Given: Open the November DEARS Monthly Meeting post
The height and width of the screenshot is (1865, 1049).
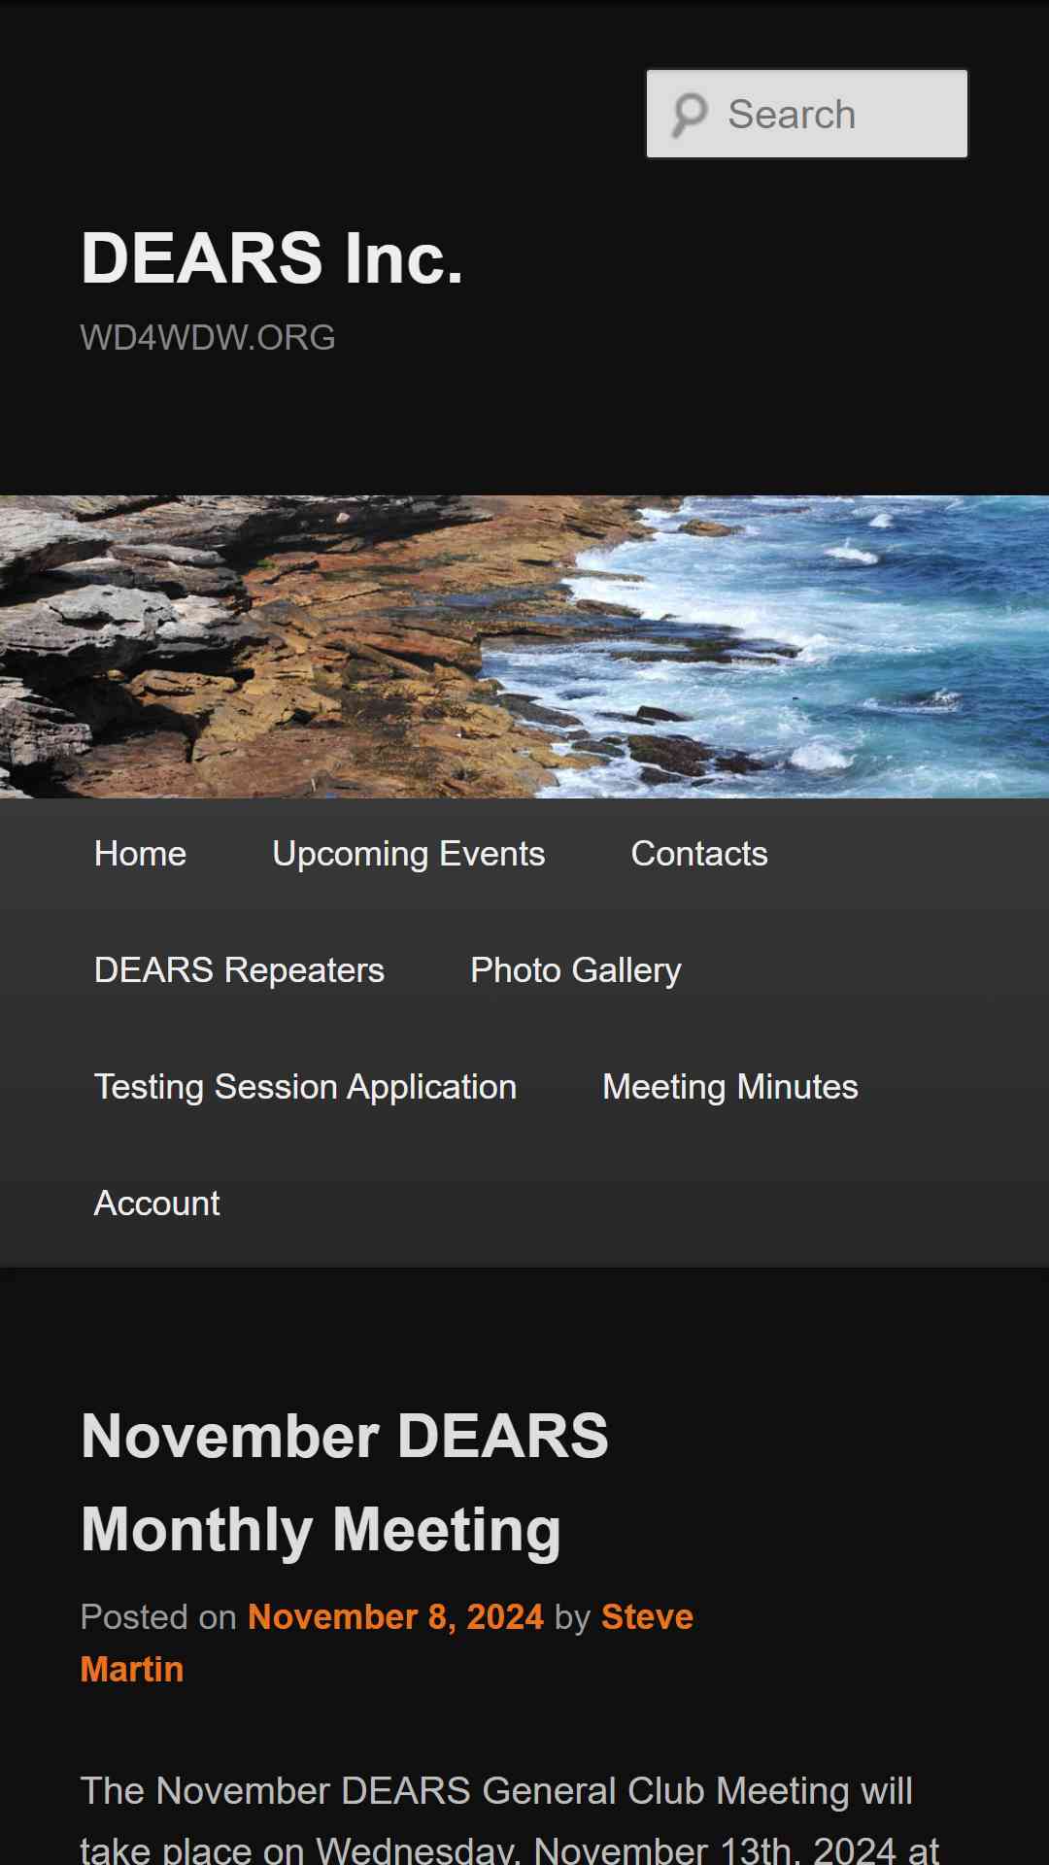Looking at the screenshot, I should (x=345, y=1482).
